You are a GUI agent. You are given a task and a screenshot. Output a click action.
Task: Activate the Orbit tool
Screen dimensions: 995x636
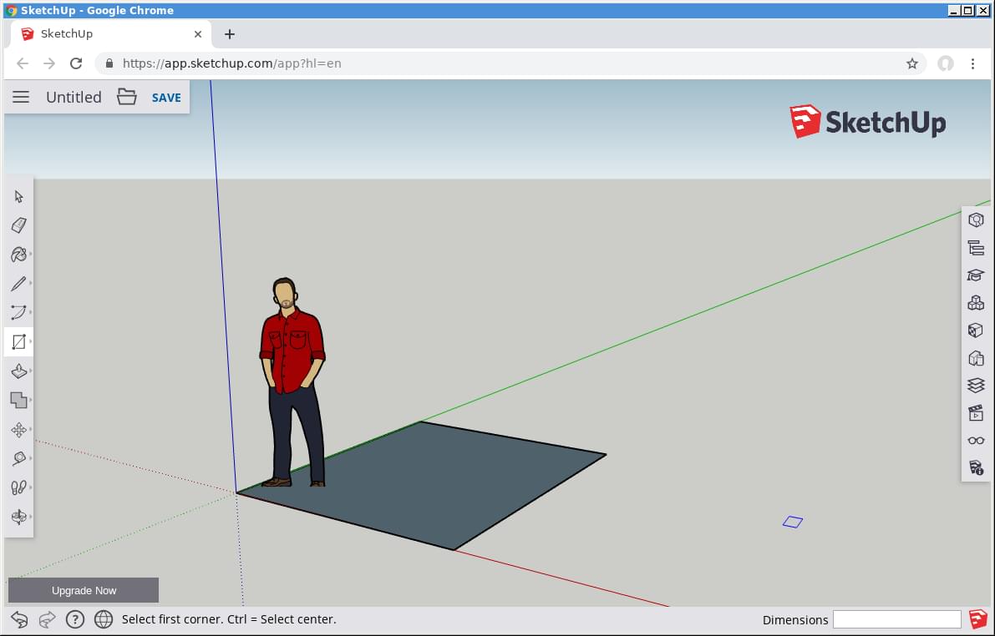pyautogui.click(x=18, y=517)
